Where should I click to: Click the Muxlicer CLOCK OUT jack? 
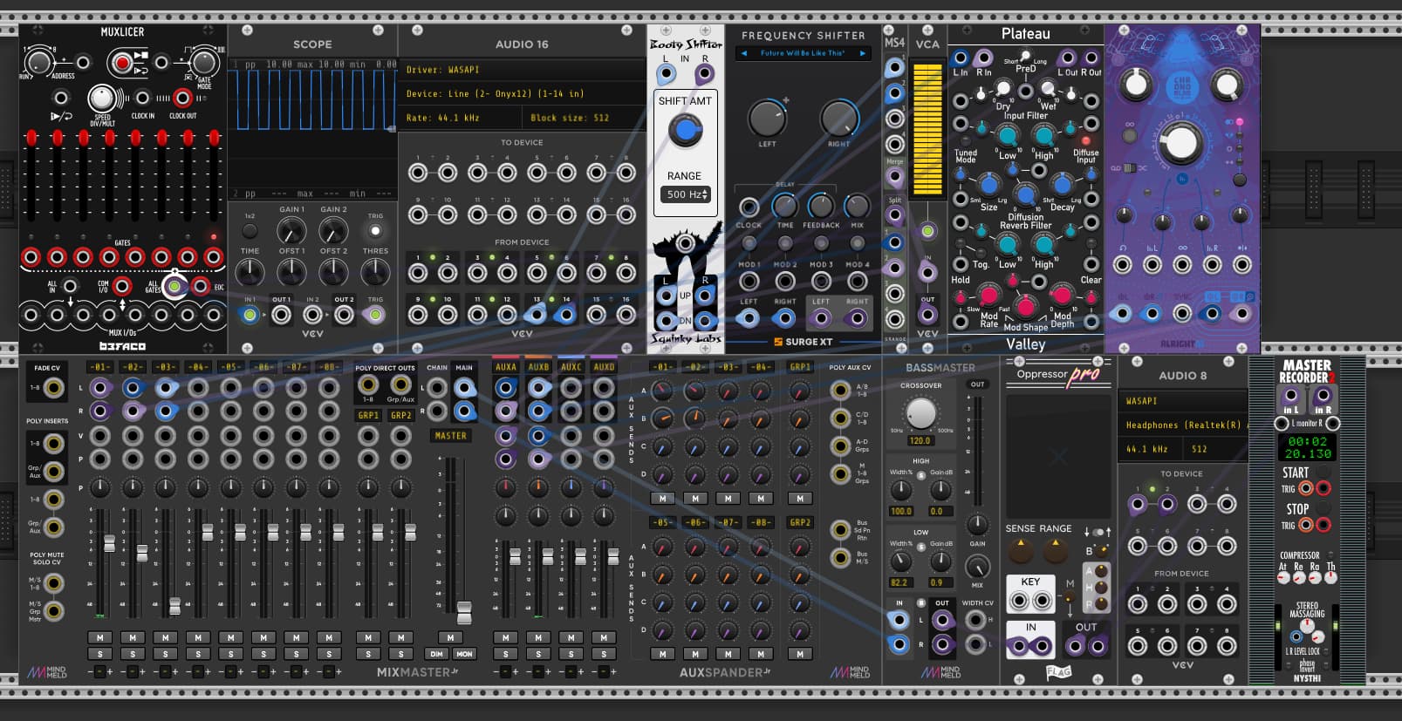click(182, 98)
